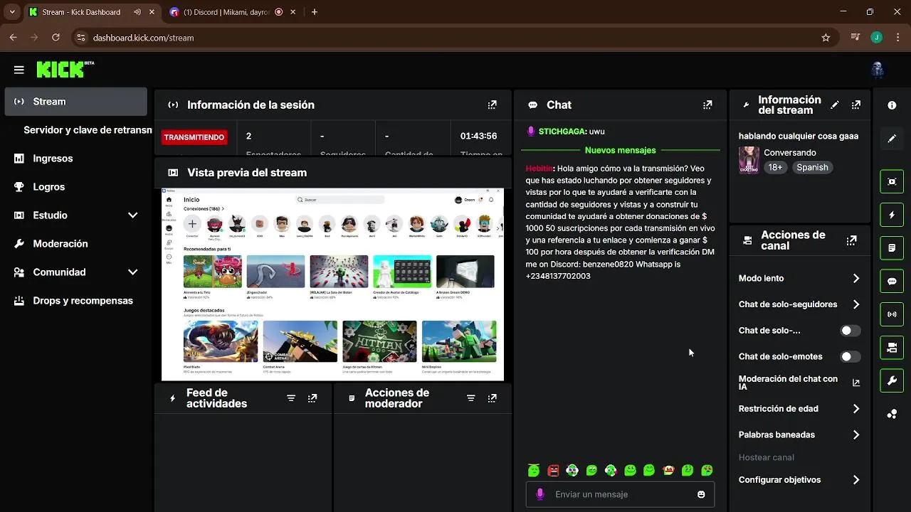Viewport: 911px width, 512px height.
Task: Enable Chat de solo-emotes toggle
Action: pos(850,357)
